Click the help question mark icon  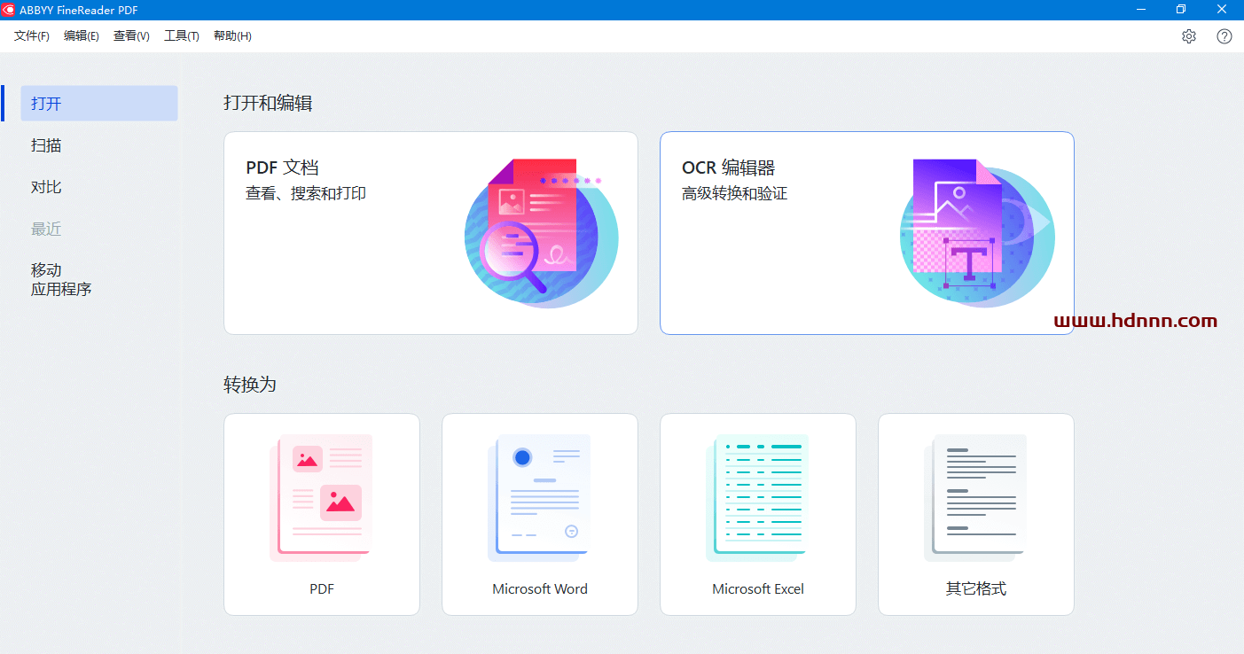(x=1224, y=36)
